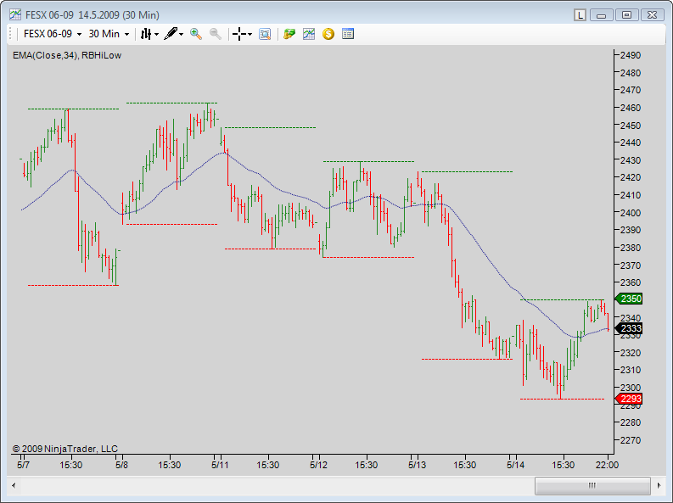Toggle the L link window button

coord(580,15)
